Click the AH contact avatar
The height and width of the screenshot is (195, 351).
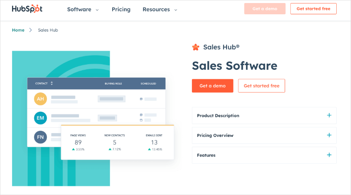pos(41,99)
